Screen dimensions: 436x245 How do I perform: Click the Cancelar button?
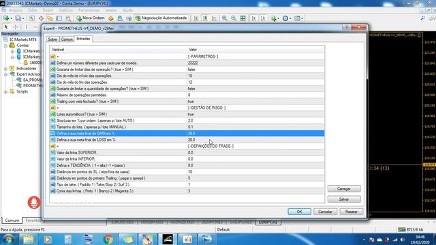(325, 212)
